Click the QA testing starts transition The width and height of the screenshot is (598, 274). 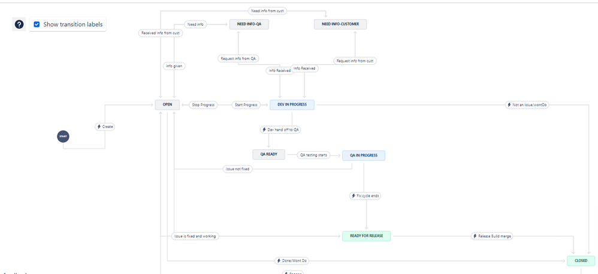coord(314,155)
